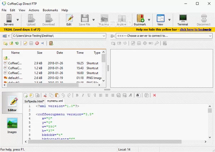The height and width of the screenshot is (152, 215).
Task: Click the Preview toolbar button
Action: pyautogui.click(x=104, y=20)
